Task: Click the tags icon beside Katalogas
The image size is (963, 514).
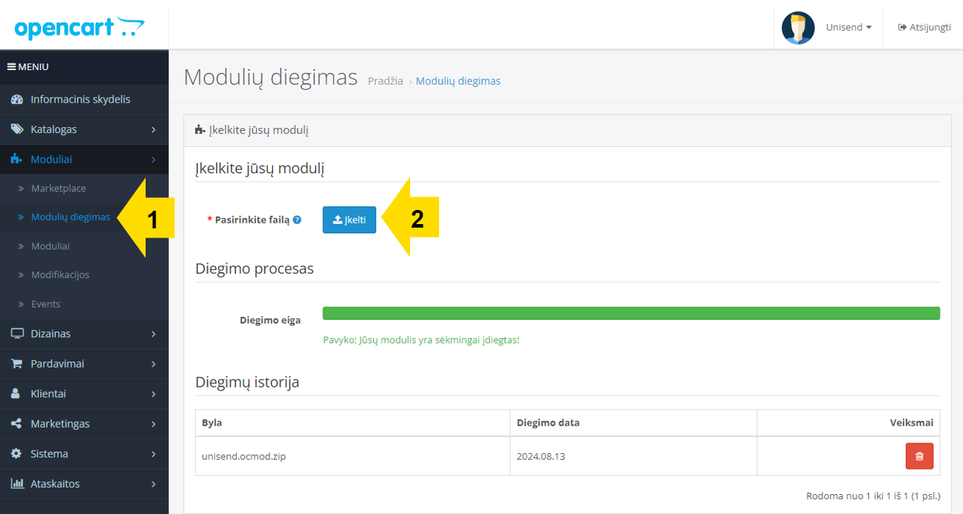Action: click(17, 129)
